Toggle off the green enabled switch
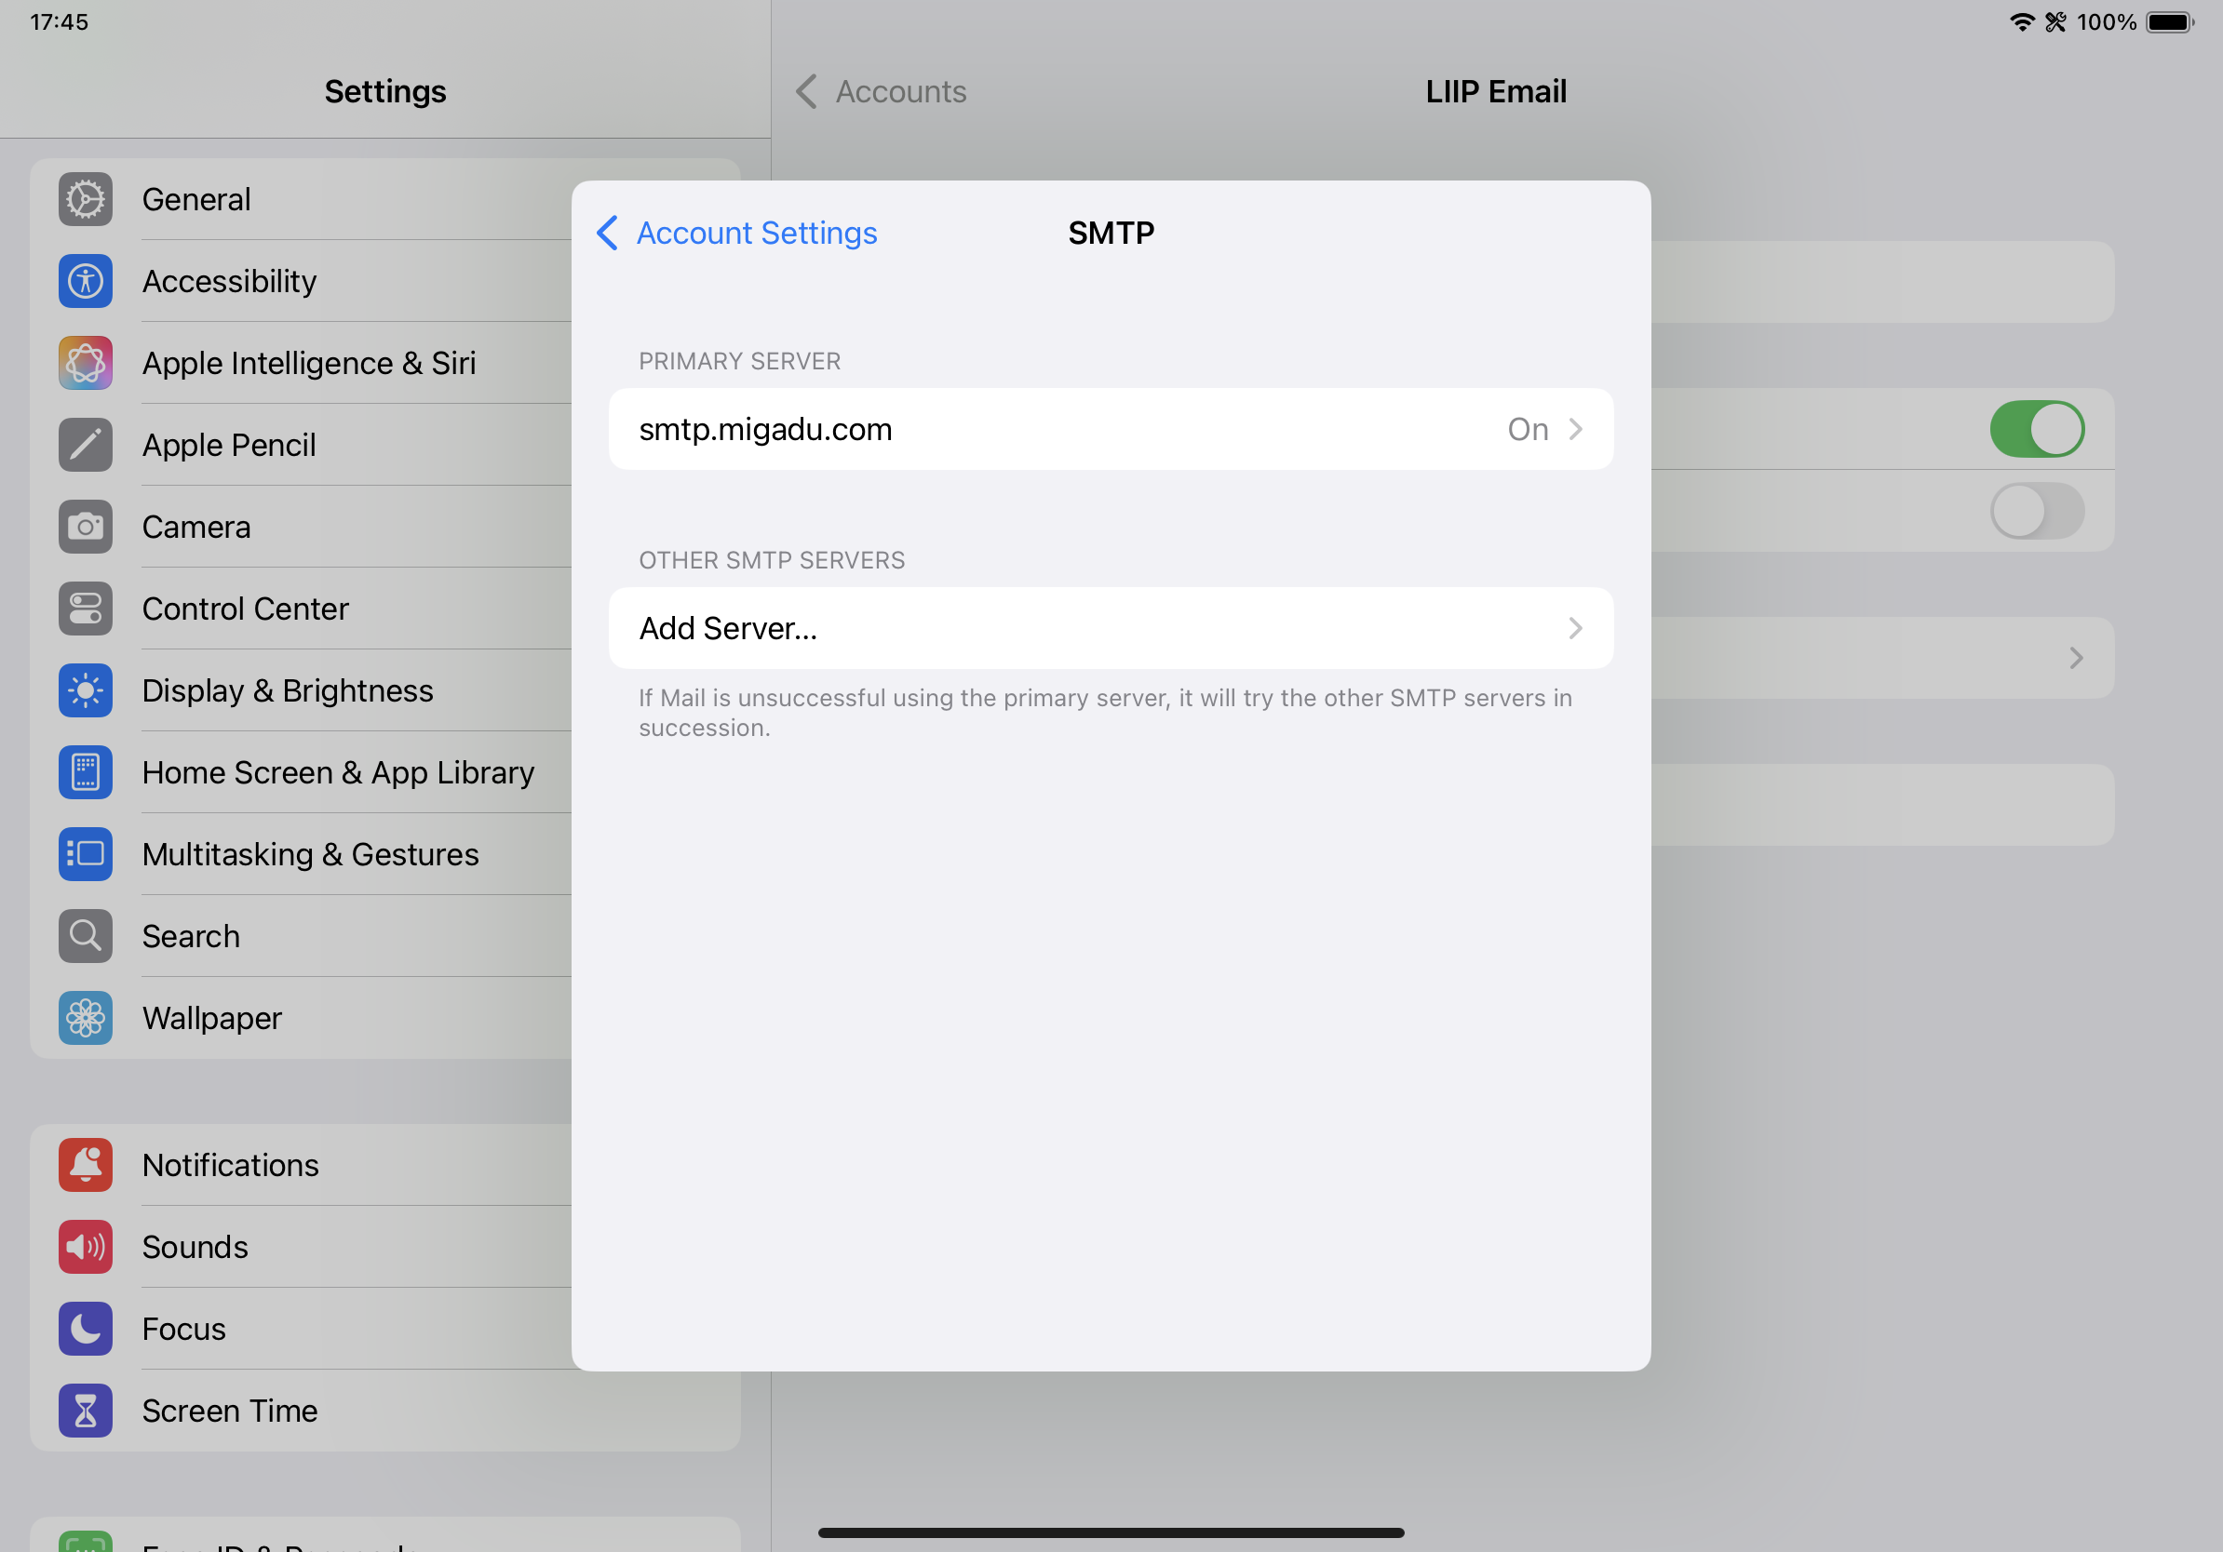Image resolution: width=2223 pixels, height=1552 pixels. click(x=2036, y=429)
